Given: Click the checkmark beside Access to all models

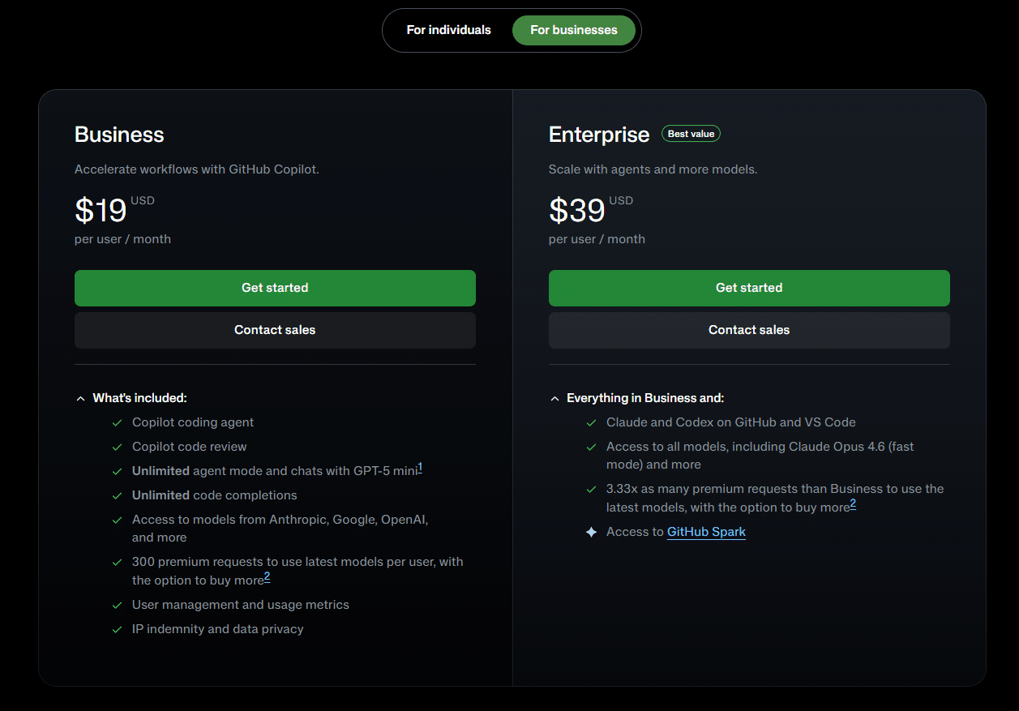Looking at the screenshot, I should [591, 447].
